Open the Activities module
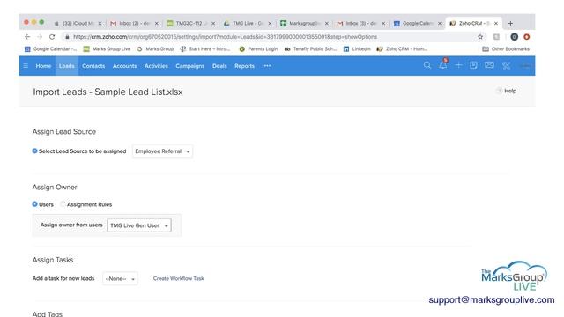The width and height of the screenshot is (564, 317). click(156, 66)
